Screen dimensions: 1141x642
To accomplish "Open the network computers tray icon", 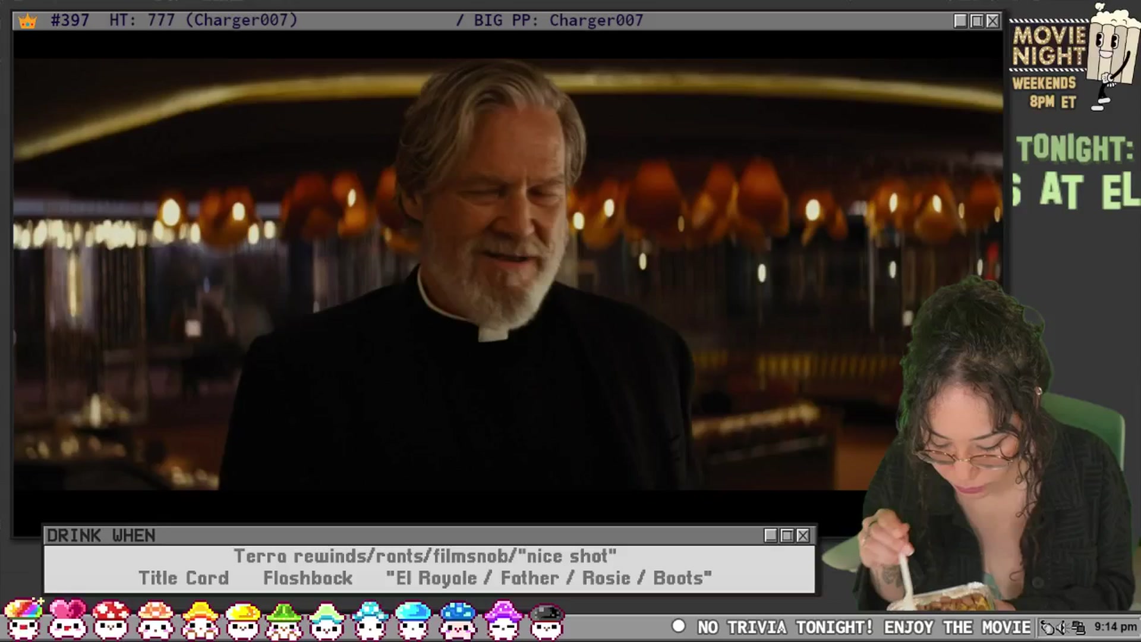I will coord(1078,628).
